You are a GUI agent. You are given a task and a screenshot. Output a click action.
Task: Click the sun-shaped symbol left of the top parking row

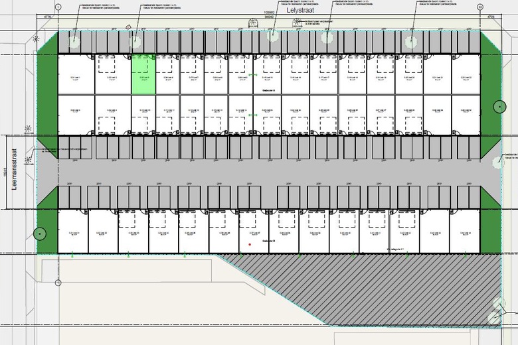coord(36,39)
